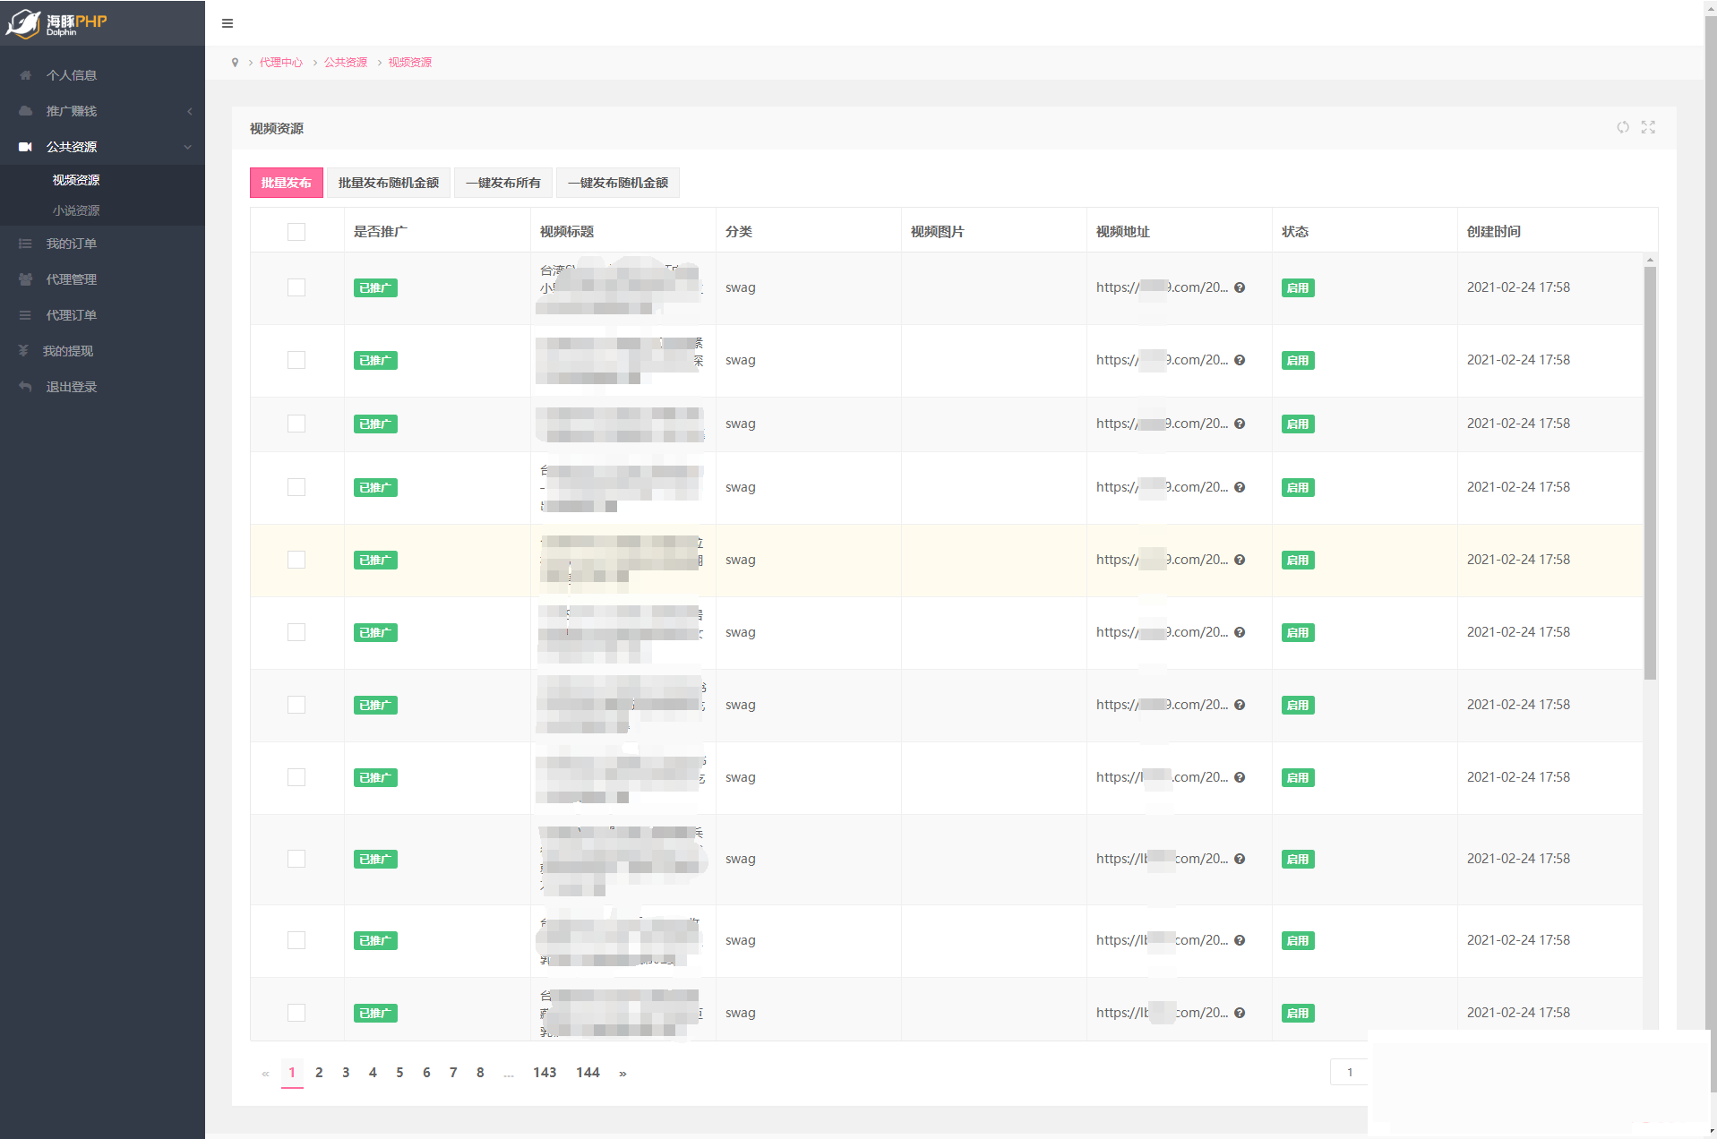Open 小说资源 submenu item
This screenshot has height=1139, width=1717.
[76, 210]
